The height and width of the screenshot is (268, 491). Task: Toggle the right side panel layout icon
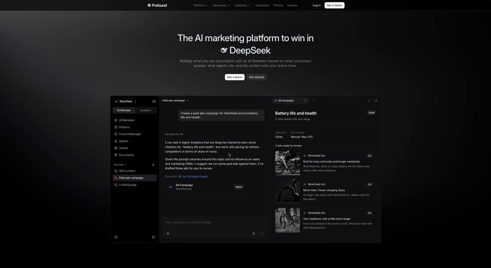click(x=376, y=100)
